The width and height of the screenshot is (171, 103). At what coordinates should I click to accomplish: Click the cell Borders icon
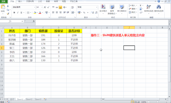pyautogui.click(x=28, y=13)
